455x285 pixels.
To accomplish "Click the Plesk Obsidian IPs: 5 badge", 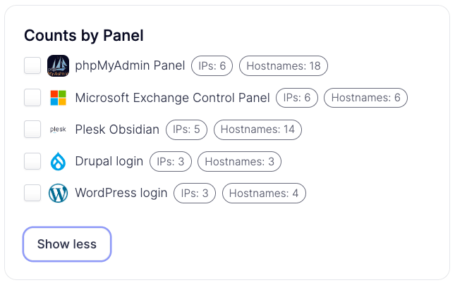I will point(186,129).
